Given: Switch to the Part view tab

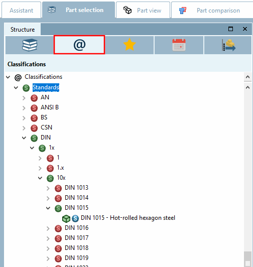Looking at the screenshot, I should (143, 10).
